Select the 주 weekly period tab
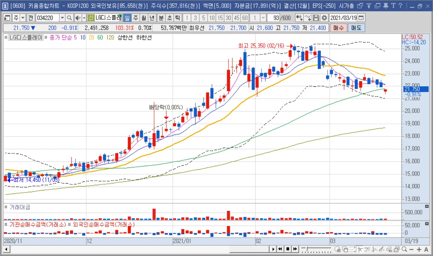433x256 pixels. point(135,18)
